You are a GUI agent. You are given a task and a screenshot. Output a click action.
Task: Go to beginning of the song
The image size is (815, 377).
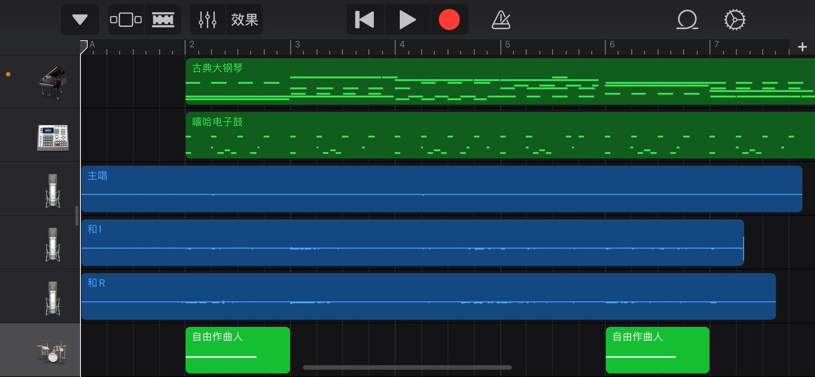[365, 20]
